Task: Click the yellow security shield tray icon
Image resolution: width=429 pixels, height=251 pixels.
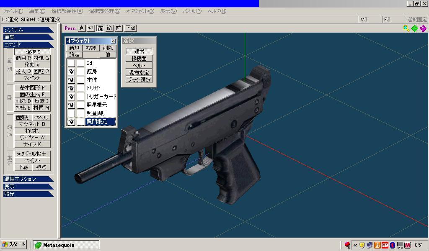Action: pos(362,245)
